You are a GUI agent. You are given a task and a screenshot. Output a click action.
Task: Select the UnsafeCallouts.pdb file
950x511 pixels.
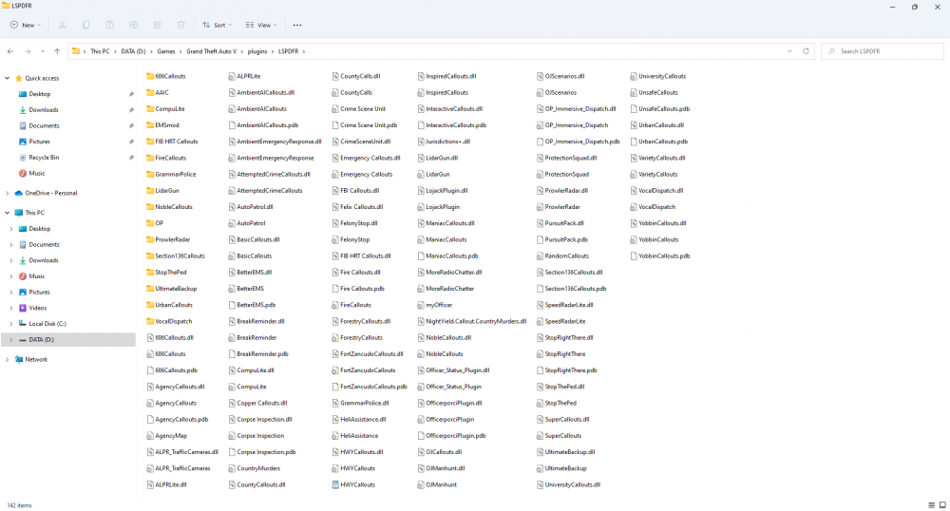coord(660,109)
